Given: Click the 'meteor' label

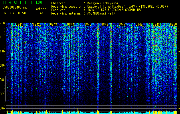Looking at the screenshot, I should 41,9.
